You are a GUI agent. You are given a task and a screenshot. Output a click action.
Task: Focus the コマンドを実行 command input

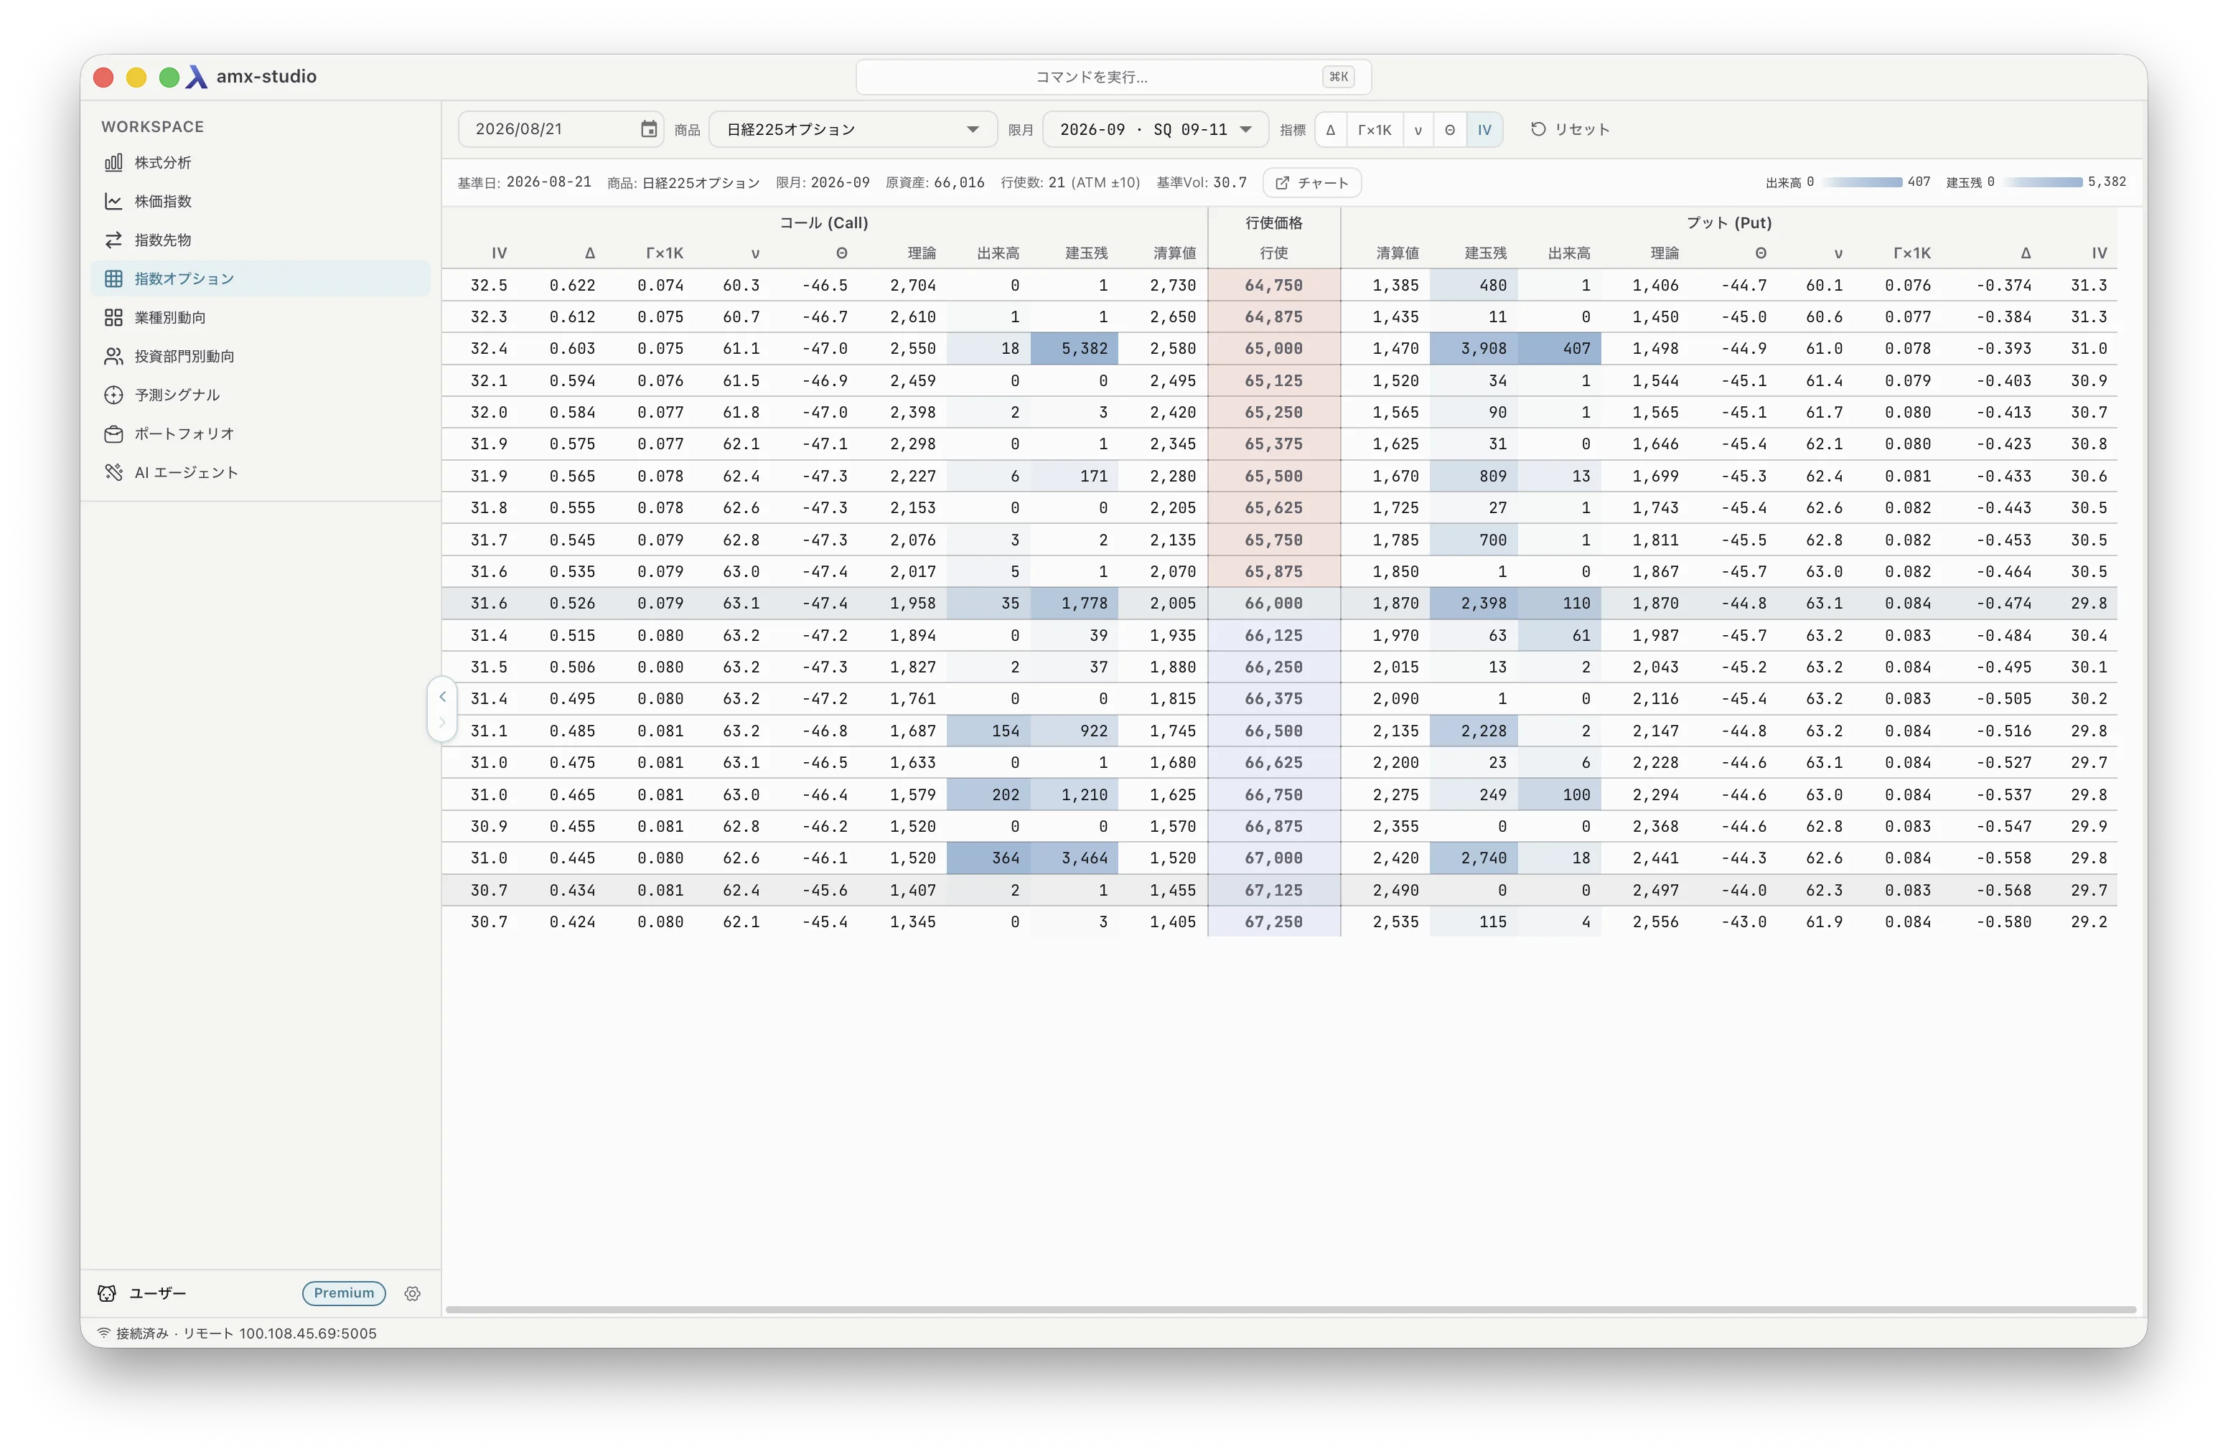click(1113, 77)
